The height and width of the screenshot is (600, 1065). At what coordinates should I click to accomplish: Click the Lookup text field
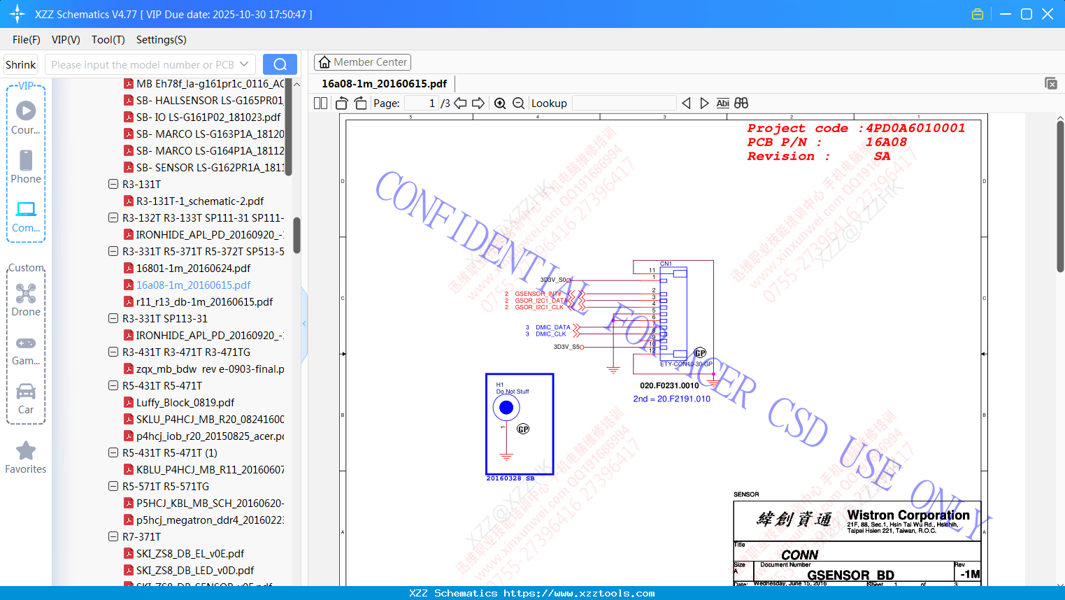coord(624,103)
